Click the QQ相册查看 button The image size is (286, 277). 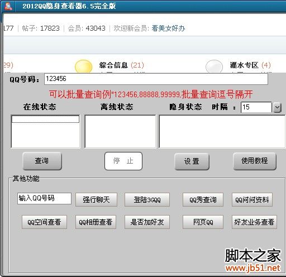coord(96,222)
